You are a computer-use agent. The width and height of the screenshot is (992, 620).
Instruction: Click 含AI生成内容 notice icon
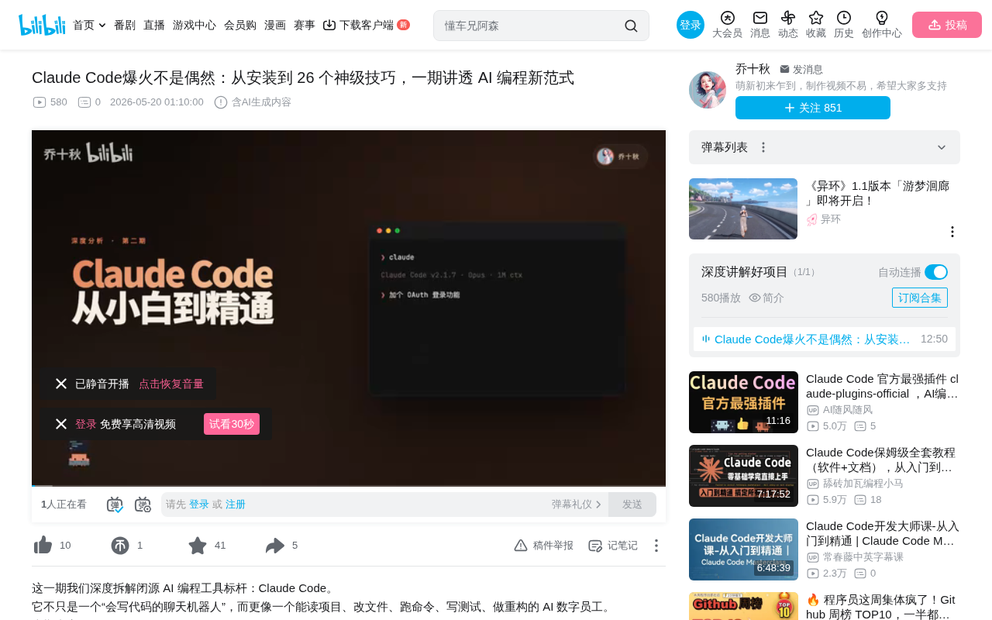(221, 102)
